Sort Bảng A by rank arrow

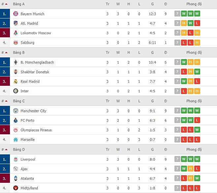pyautogui.click(x=6, y=4)
